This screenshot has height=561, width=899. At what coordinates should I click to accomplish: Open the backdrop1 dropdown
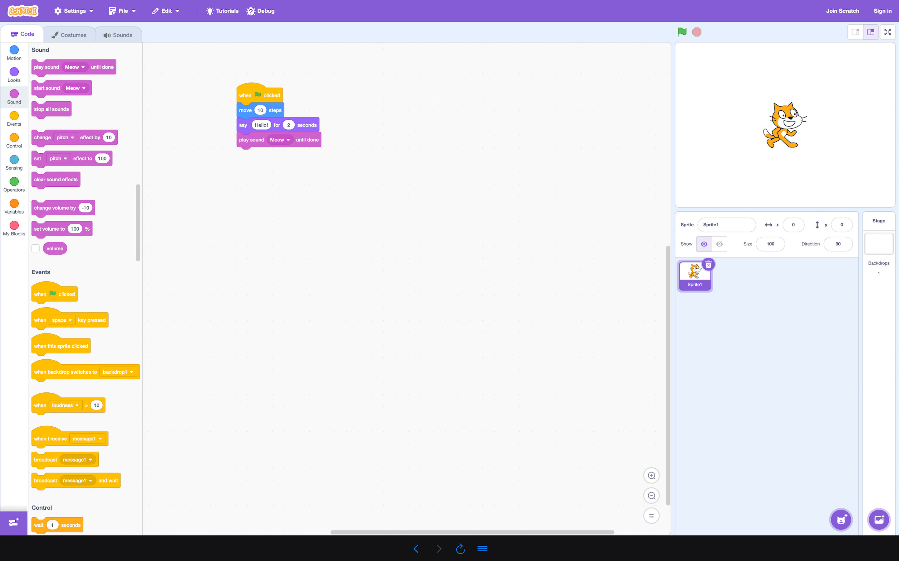[118, 372]
